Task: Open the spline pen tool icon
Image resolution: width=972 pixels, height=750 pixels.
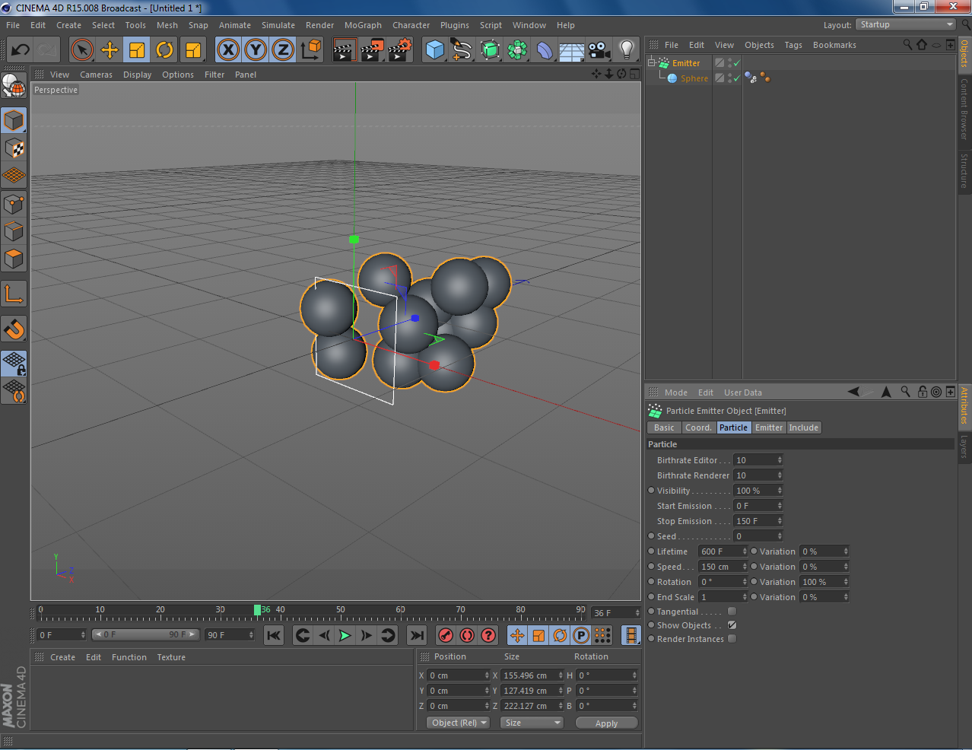Action: pos(462,50)
